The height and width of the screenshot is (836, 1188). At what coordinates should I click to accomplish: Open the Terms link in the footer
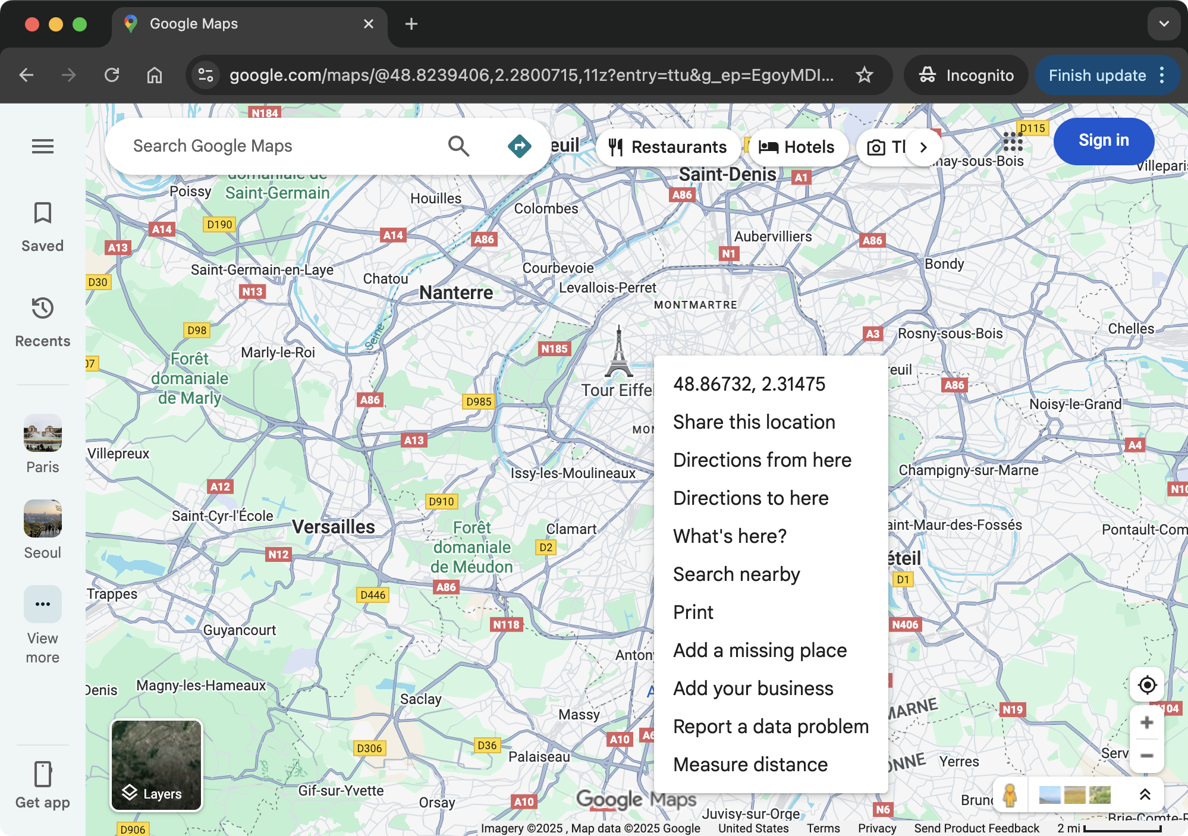823,828
